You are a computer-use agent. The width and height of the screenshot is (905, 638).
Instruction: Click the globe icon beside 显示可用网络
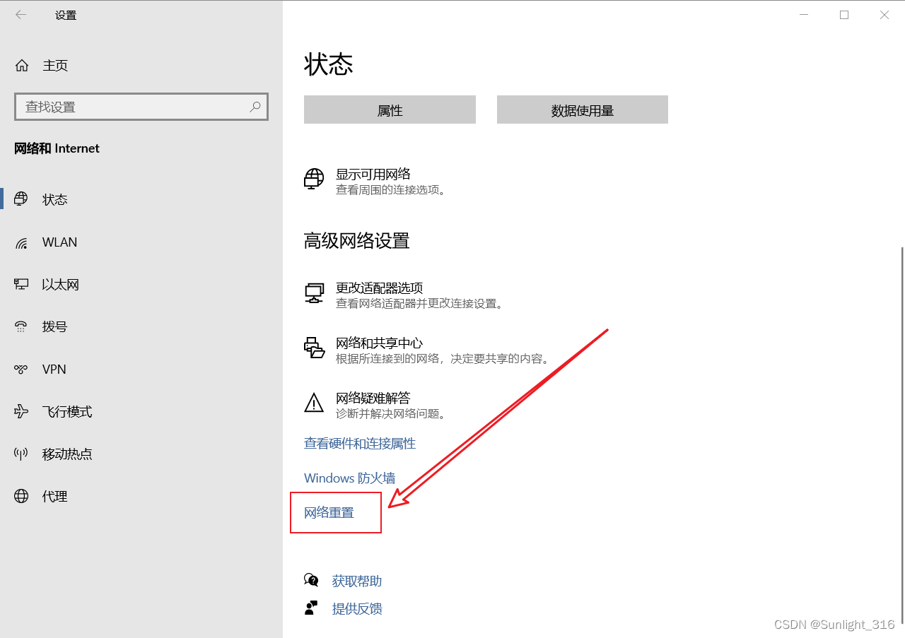click(x=313, y=179)
